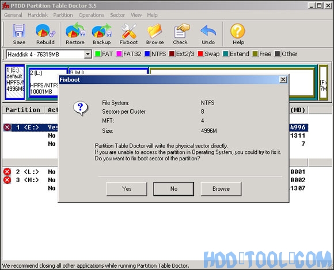Click the red error icon for partition 1 E:
The image size is (334, 270).
click(7, 128)
